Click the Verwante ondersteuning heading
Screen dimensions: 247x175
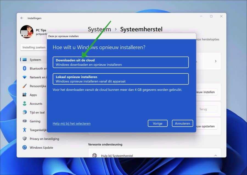pos(105,144)
